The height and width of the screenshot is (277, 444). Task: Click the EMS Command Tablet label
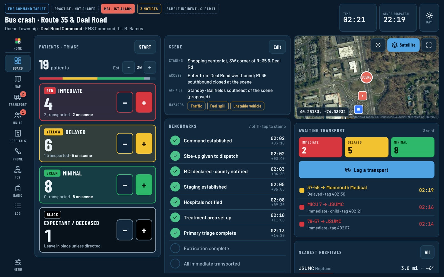point(27,9)
